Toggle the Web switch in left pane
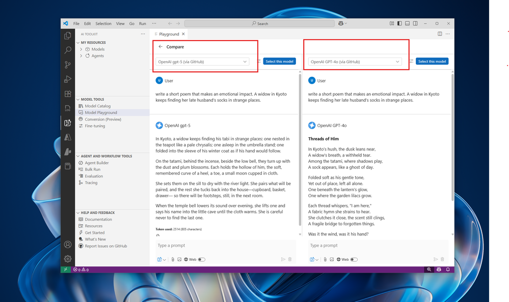509x302 pixels. coord(202,259)
